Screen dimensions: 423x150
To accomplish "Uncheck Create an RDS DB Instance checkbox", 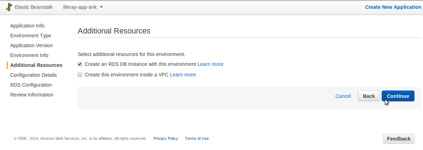I will point(79,64).
